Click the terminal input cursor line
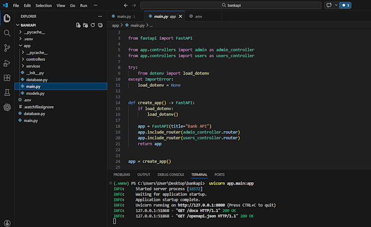The image size is (371, 227). point(115,221)
